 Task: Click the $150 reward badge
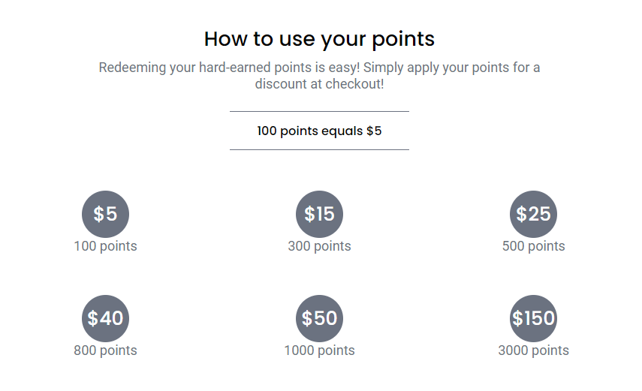533,318
